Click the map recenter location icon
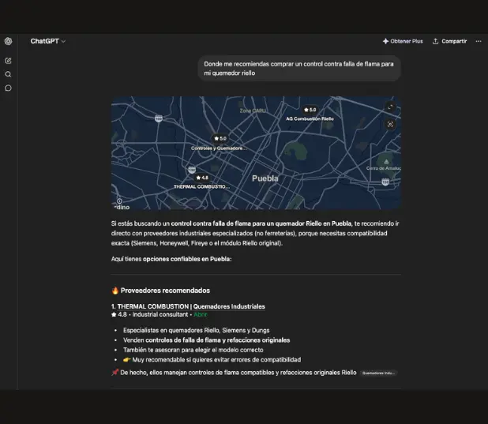Image resolution: width=488 pixels, height=424 pixels. [x=390, y=125]
